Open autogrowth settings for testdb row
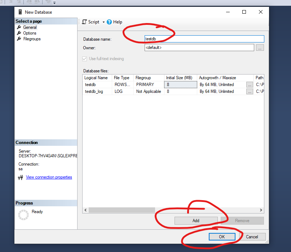Image resolution: width=291 pixels, height=252 pixels. [x=250, y=85]
